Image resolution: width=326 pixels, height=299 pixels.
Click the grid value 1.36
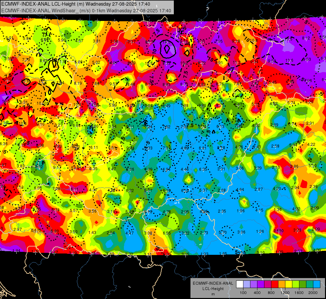pos(278,209)
